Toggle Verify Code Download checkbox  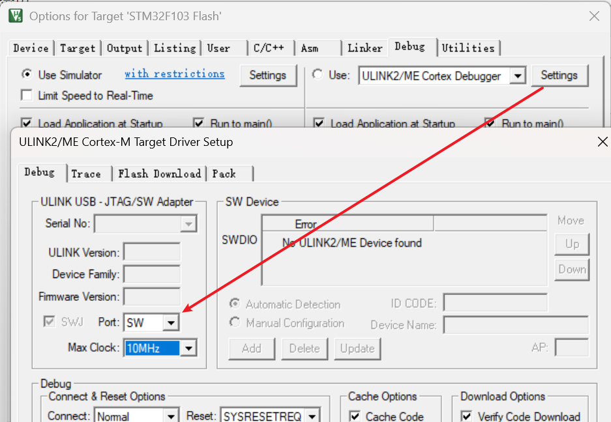(467, 416)
